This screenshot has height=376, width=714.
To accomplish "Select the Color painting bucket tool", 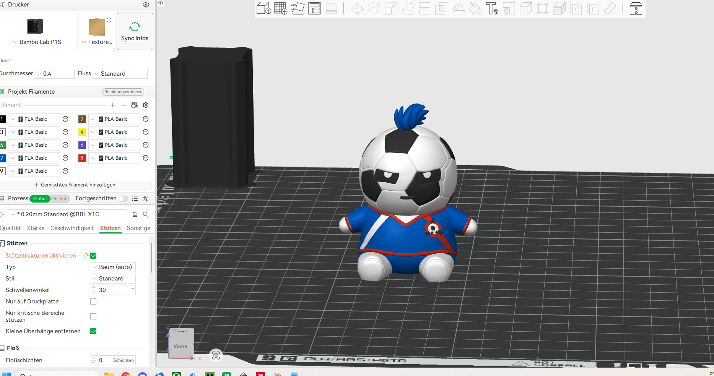I will [475, 8].
